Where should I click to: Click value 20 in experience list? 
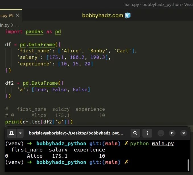click(x=87, y=64)
